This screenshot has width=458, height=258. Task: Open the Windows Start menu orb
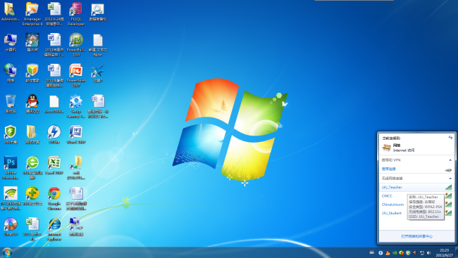pos(7,252)
